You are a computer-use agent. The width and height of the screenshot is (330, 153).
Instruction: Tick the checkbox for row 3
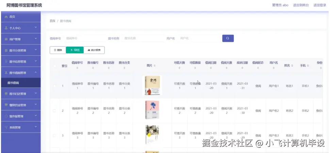[55, 136]
